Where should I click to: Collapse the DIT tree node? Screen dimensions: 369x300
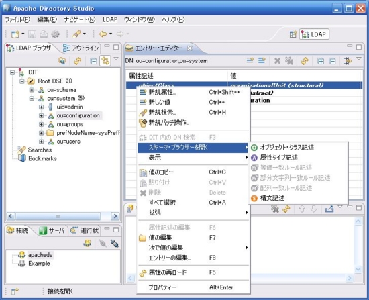coord(13,72)
